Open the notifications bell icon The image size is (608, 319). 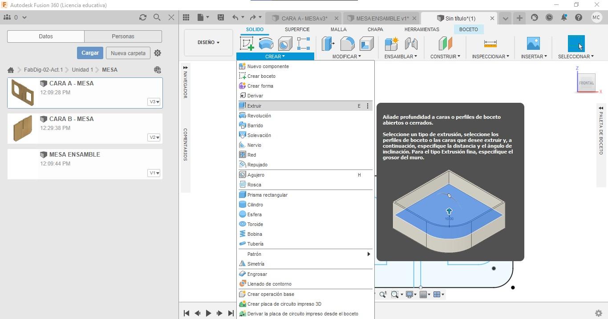click(564, 17)
